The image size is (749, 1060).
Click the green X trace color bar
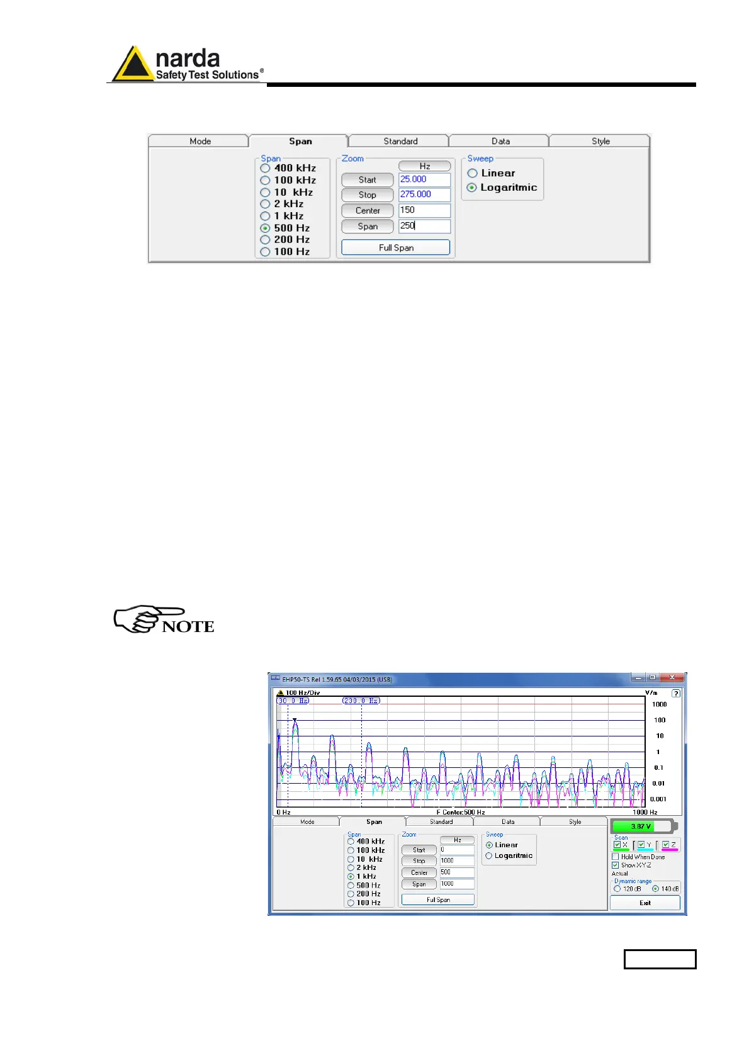(621, 850)
